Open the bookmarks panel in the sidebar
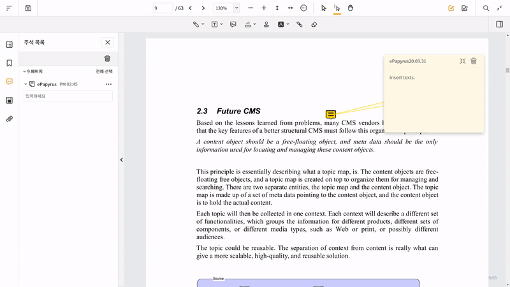510x287 pixels. [9, 63]
